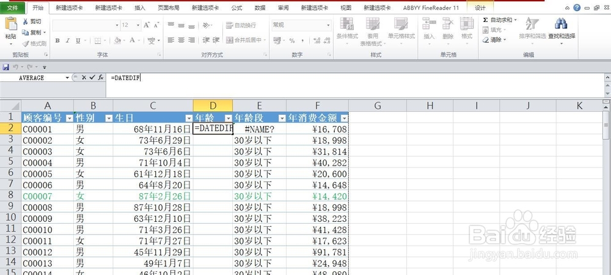Click the insert function fx button
611x275 pixels.
101,78
